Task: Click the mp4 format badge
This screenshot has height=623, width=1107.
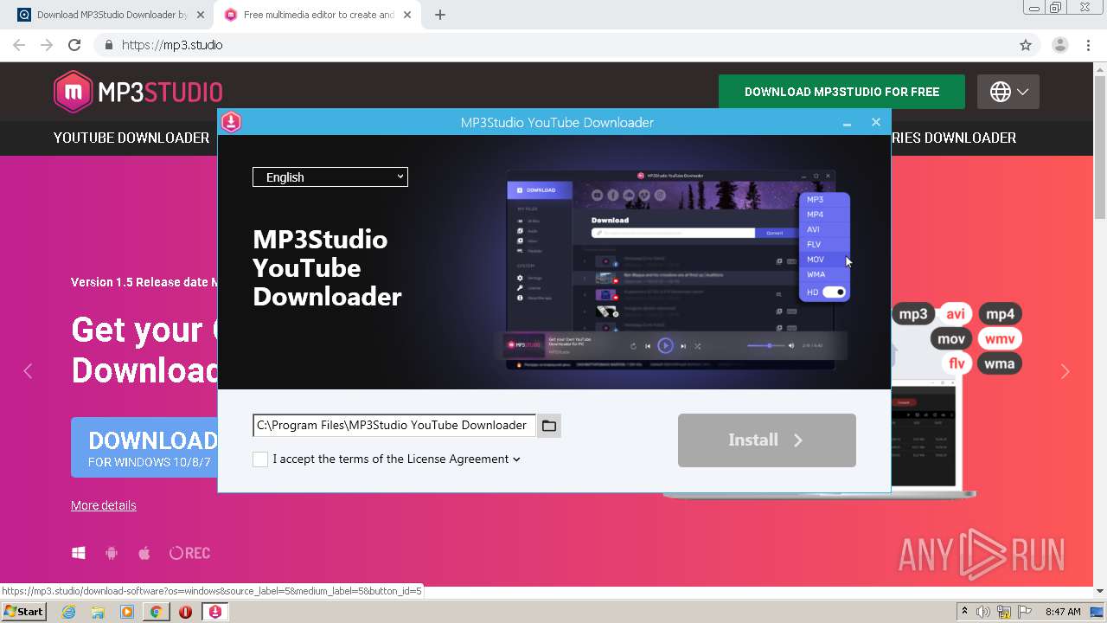Action: (x=1001, y=314)
